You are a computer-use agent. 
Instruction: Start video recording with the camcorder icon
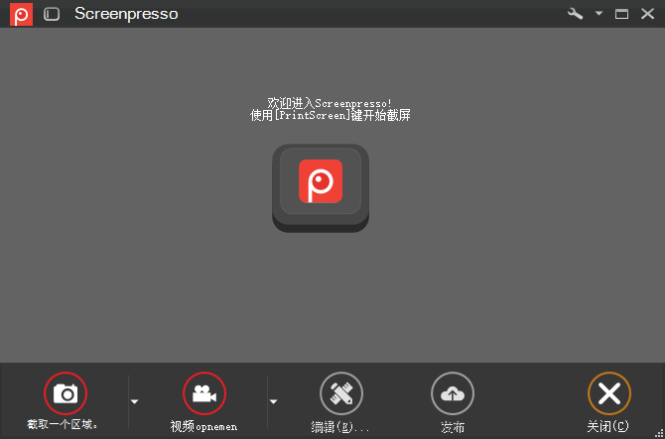coord(204,393)
